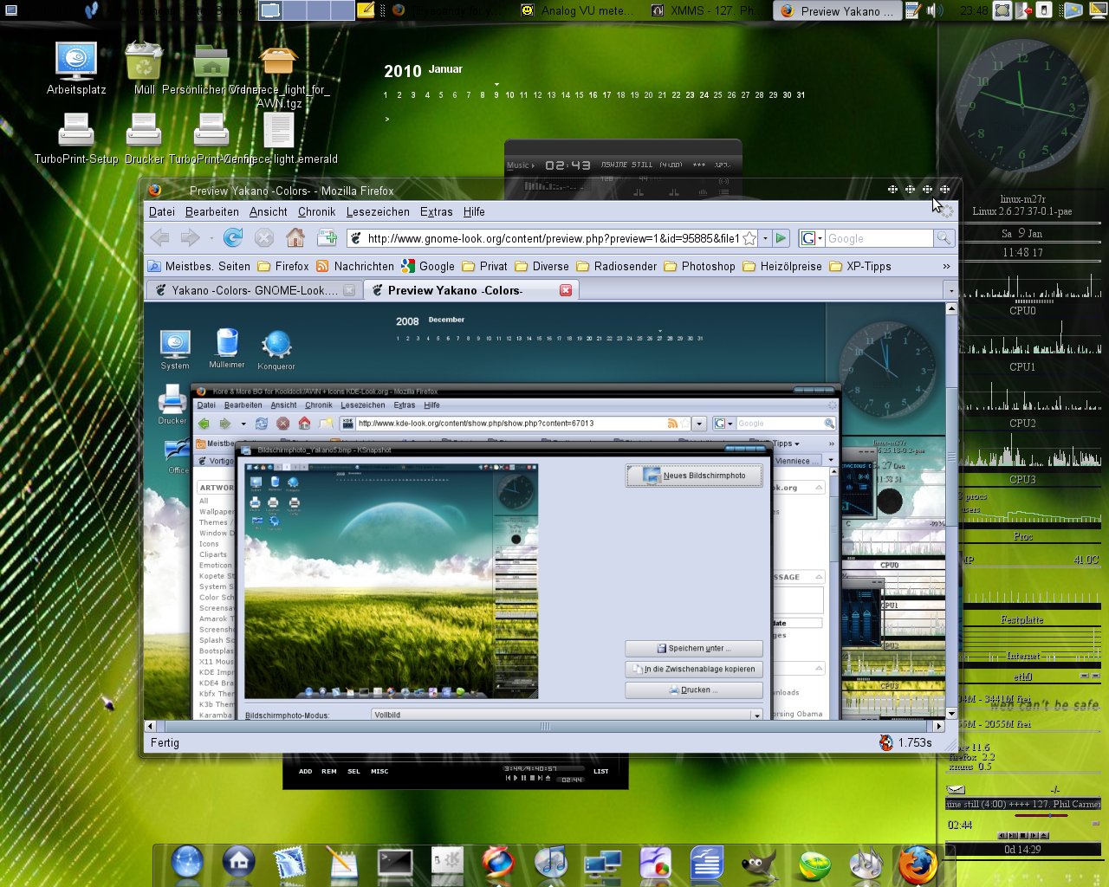Open the Bearbeiten menu
This screenshot has width=1109, height=887.
212,211
